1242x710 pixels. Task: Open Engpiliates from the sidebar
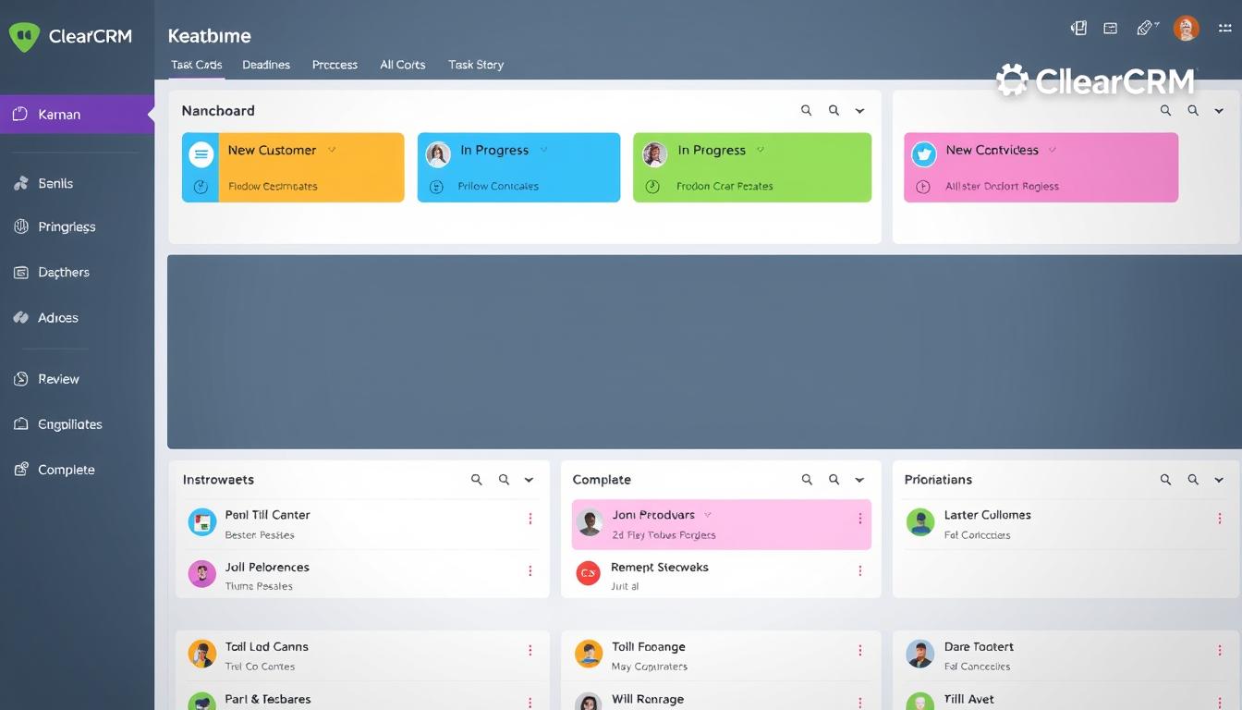[x=19, y=423]
